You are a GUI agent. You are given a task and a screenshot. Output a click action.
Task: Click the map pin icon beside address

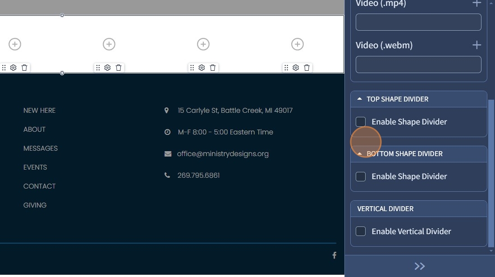pos(167,110)
